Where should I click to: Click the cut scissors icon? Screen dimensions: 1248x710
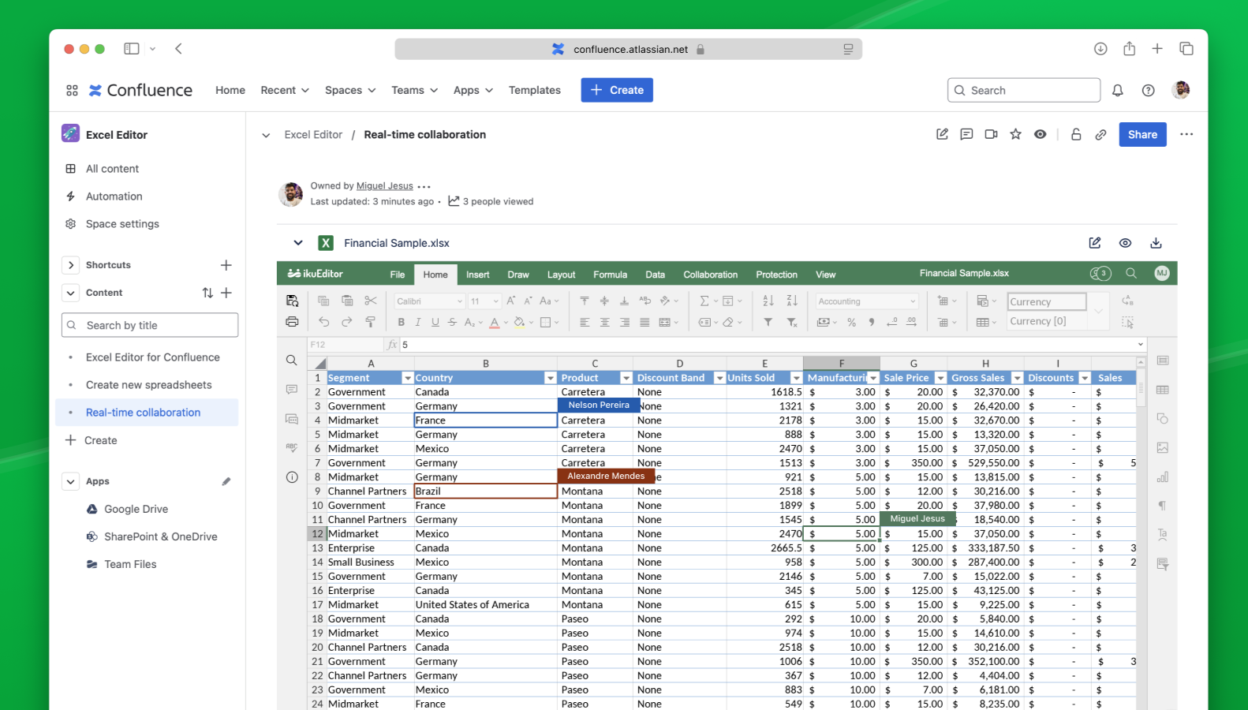[x=371, y=301]
